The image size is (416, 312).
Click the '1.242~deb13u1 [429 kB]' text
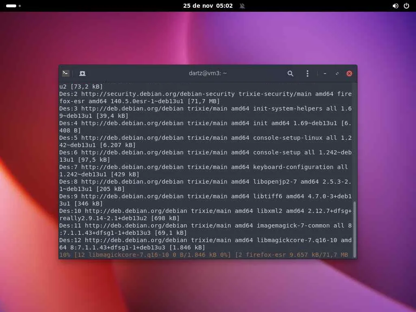99,174
